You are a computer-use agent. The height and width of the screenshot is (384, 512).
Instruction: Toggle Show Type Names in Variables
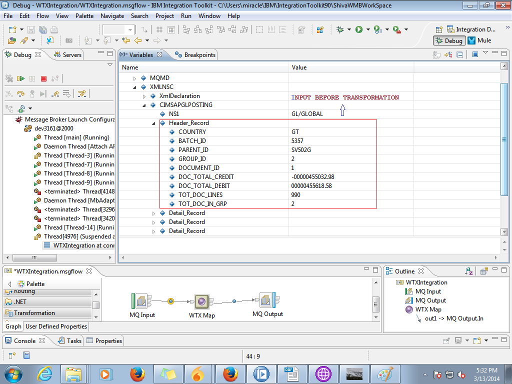point(436,55)
